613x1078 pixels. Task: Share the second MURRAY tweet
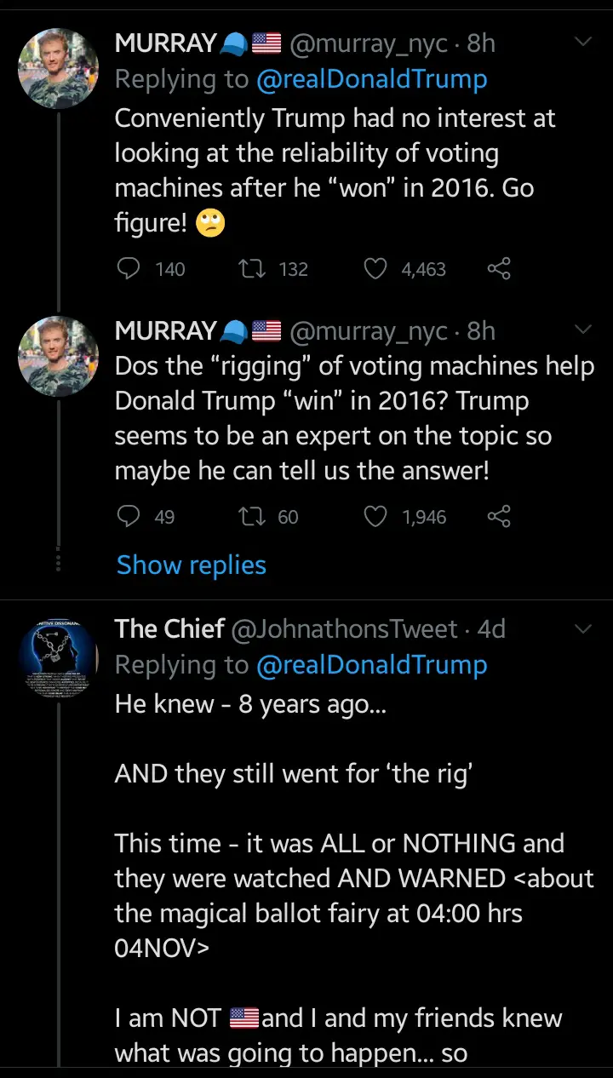(x=499, y=517)
